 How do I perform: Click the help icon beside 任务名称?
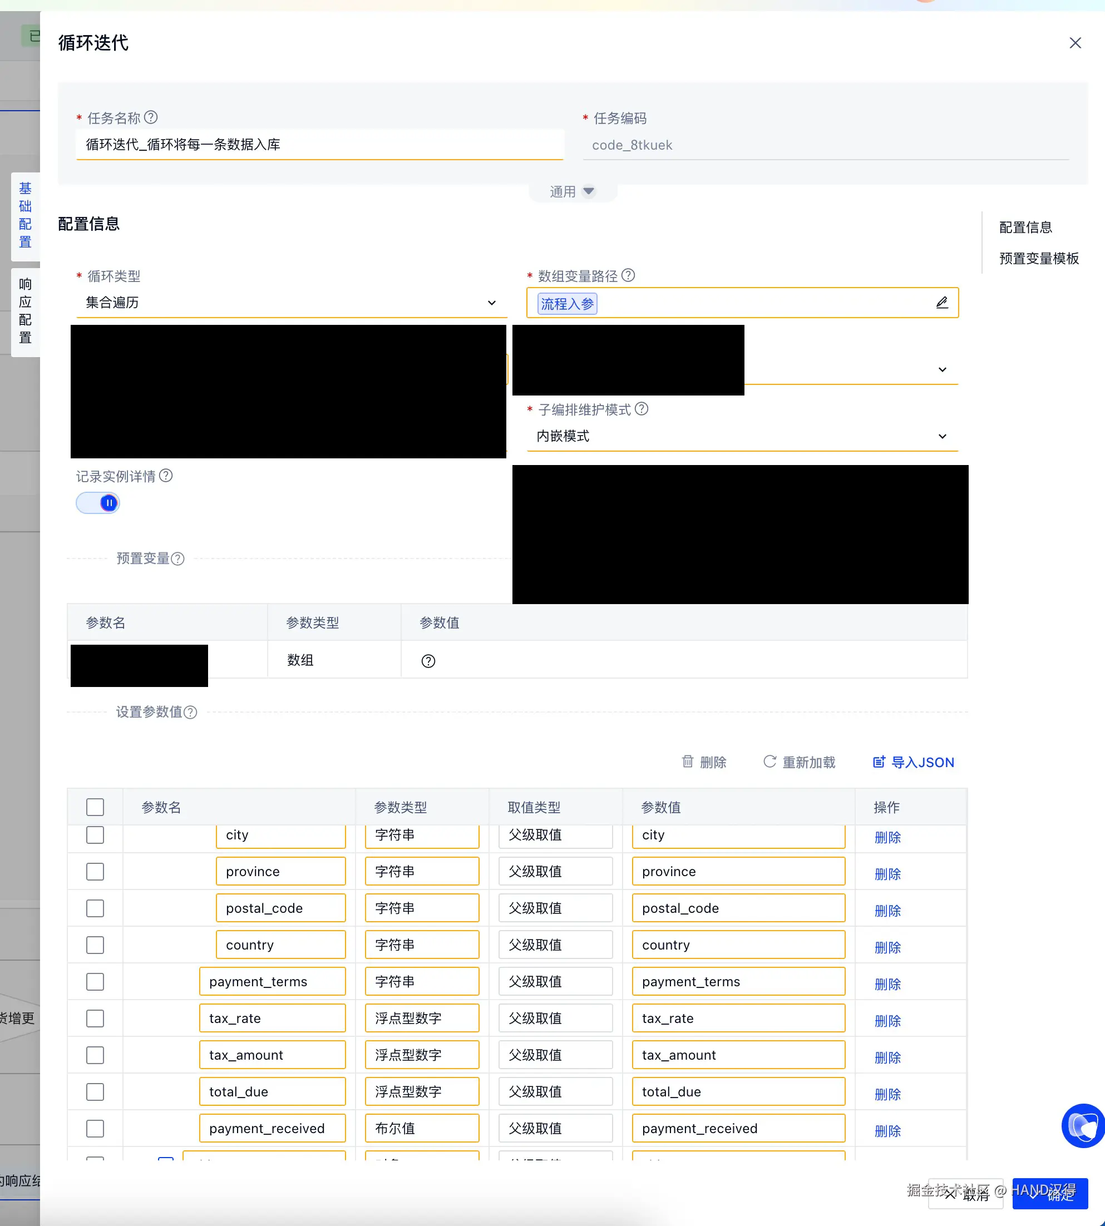tap(151, 117)
